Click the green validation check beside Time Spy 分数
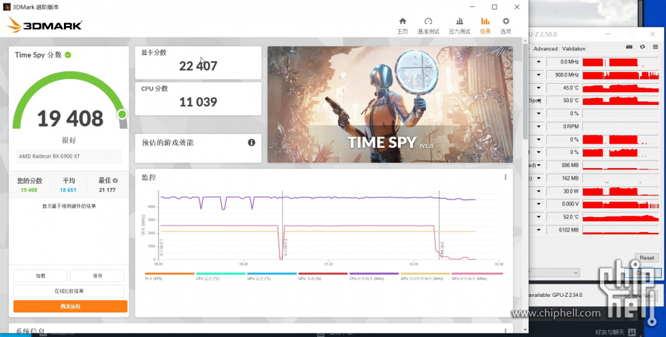 click(x=68, y=55)
